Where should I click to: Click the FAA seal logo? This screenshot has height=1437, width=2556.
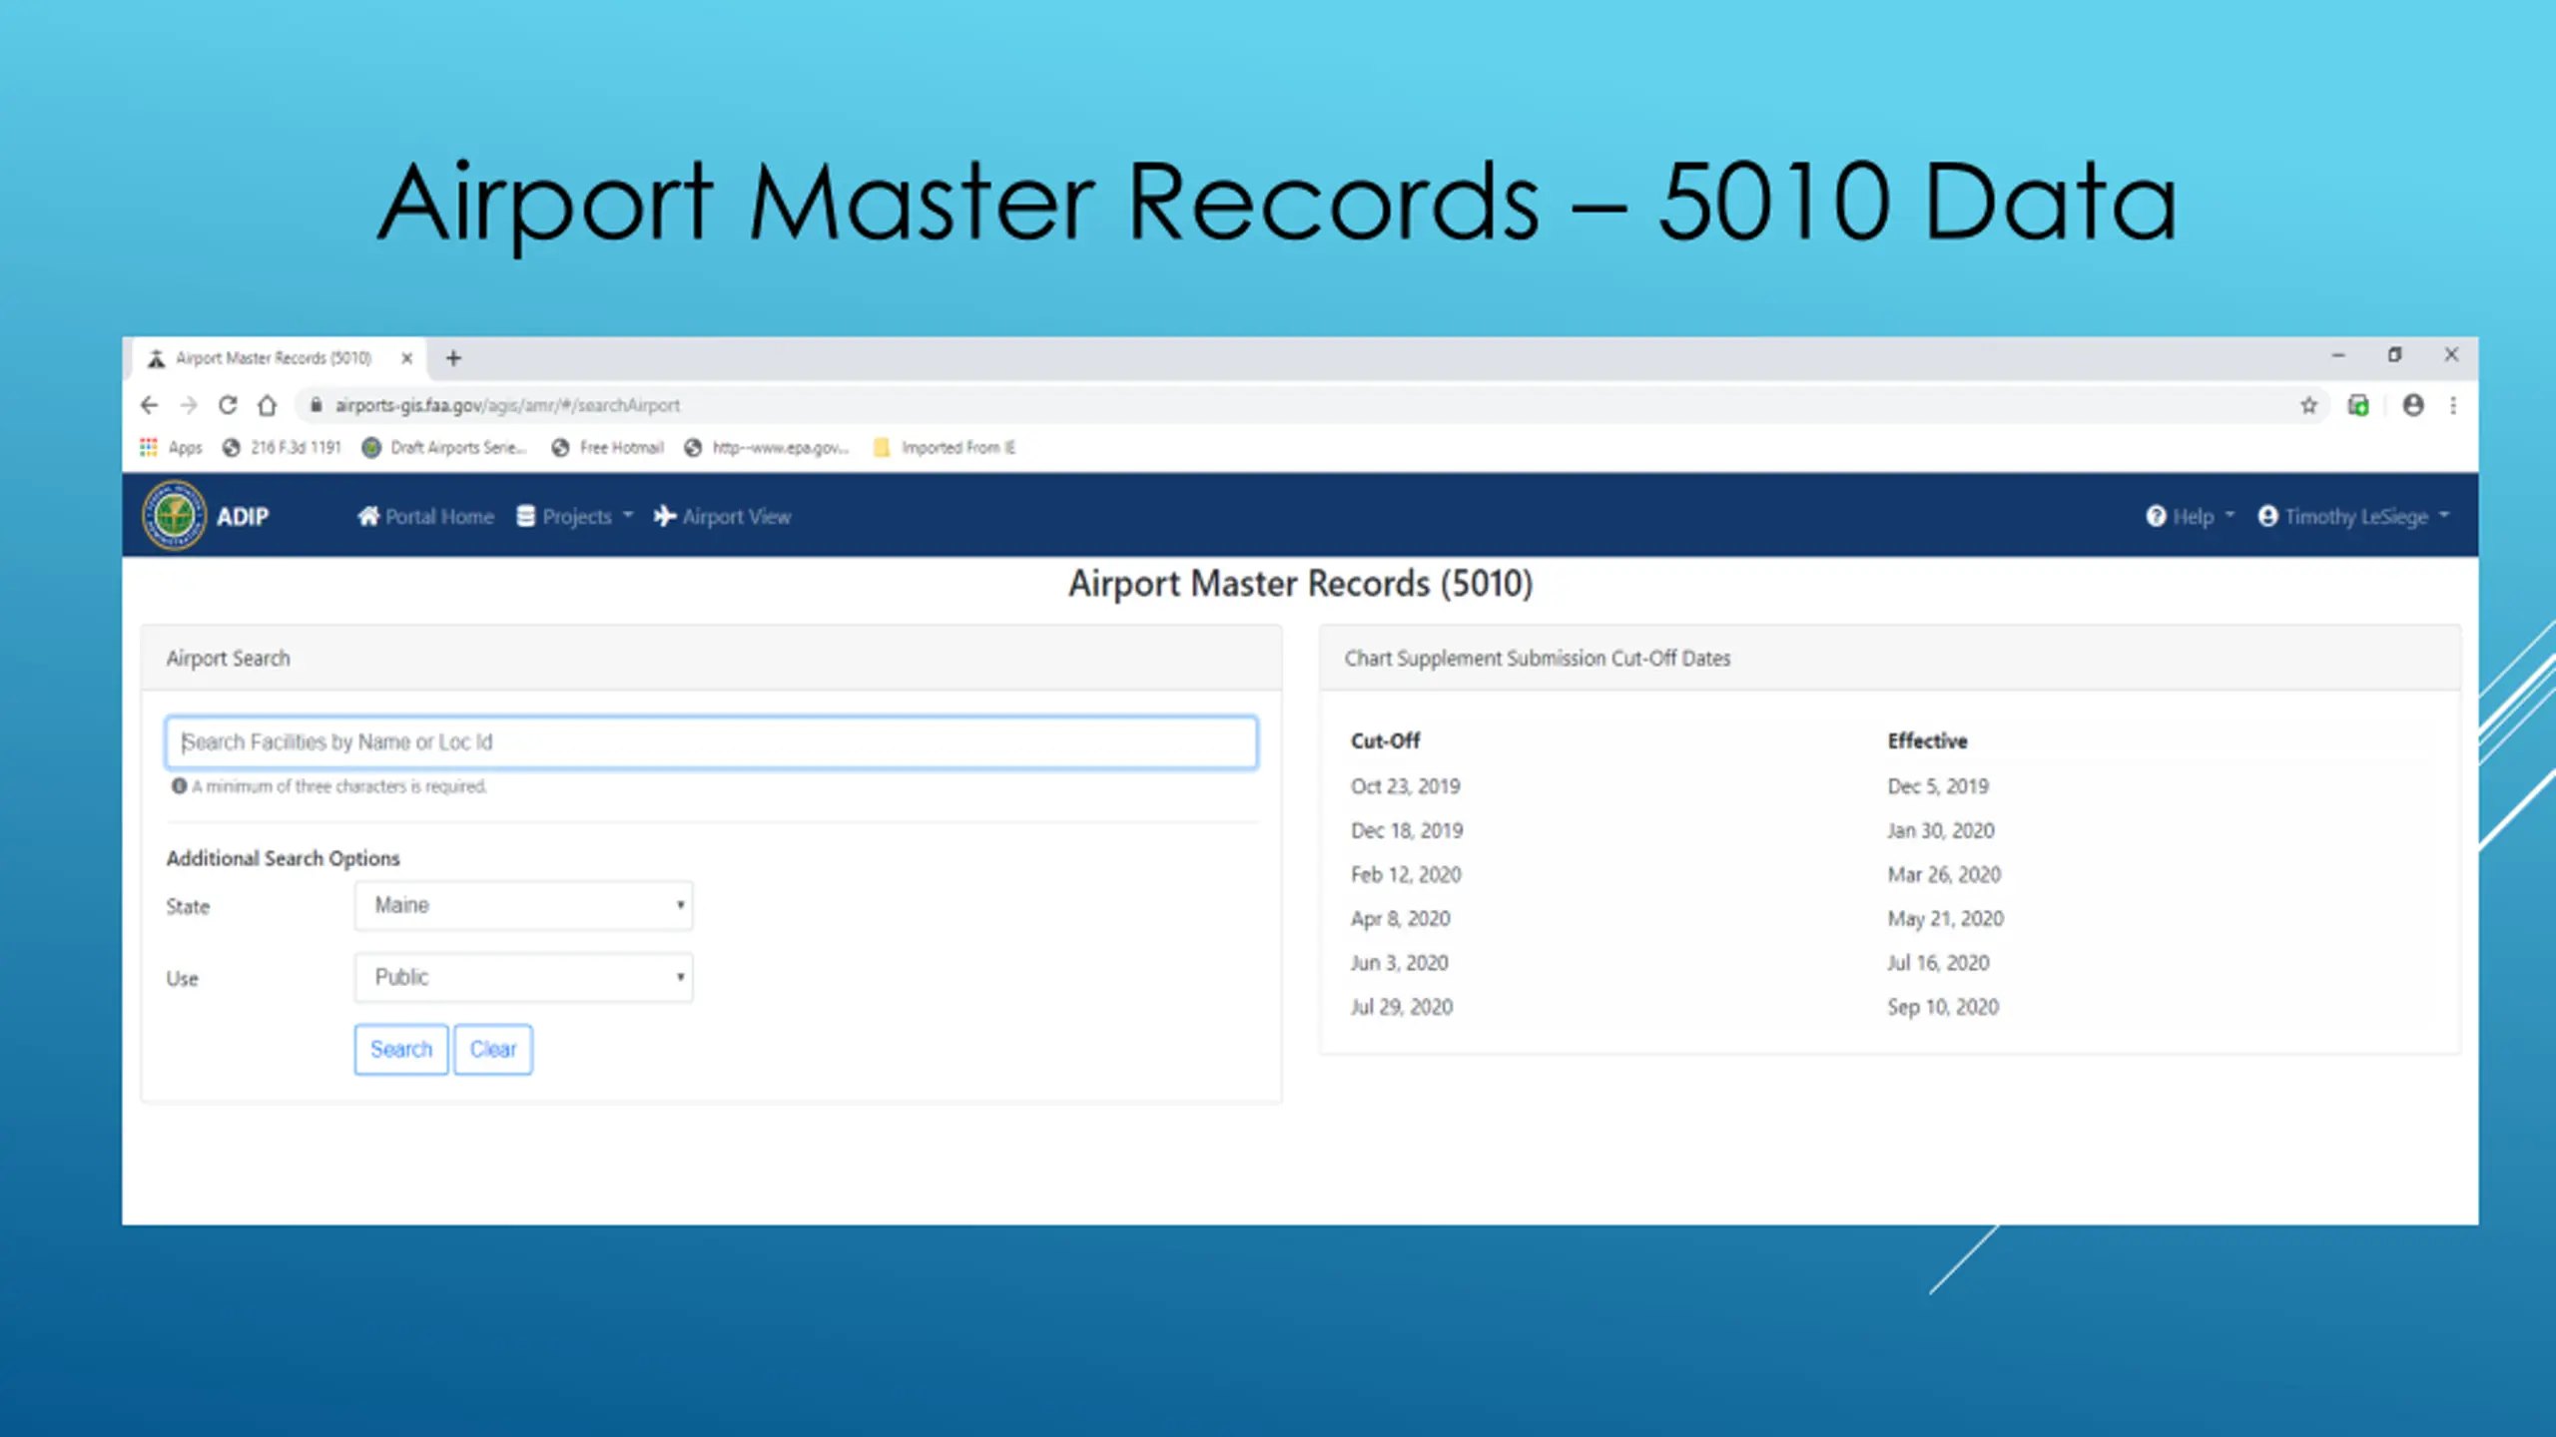click(175, 516)
